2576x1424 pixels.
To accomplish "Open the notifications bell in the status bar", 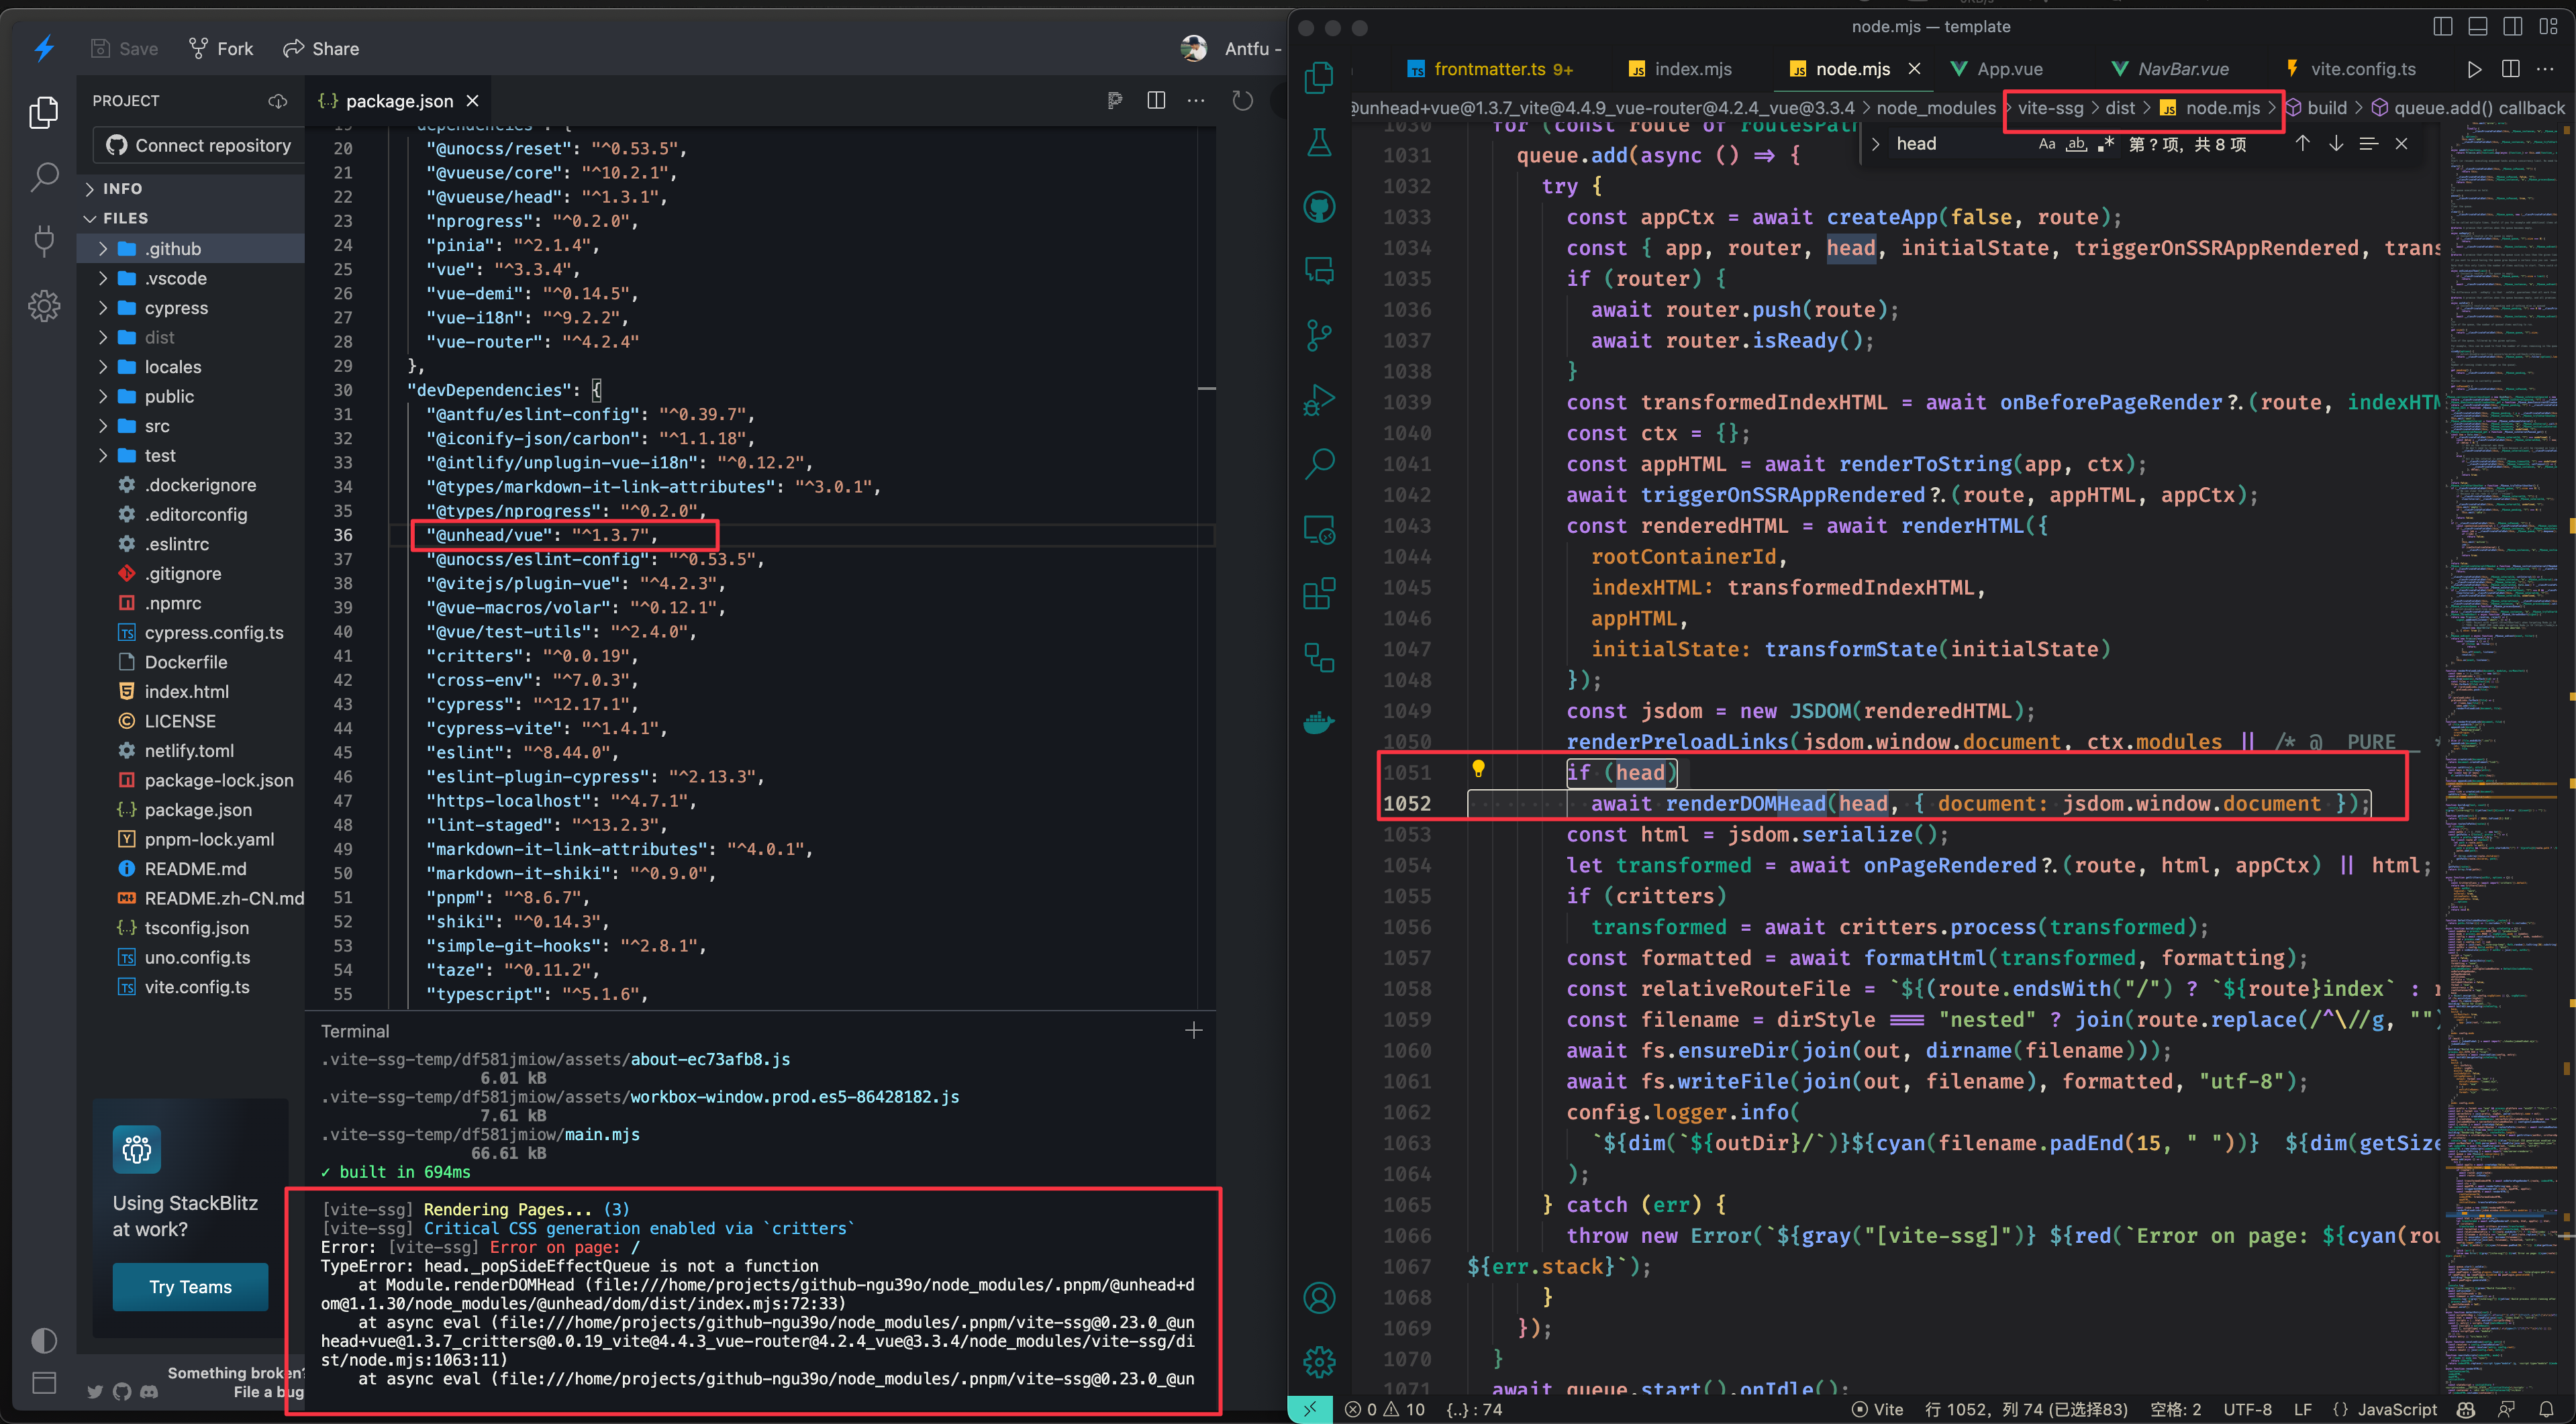I will 2546,1409.
